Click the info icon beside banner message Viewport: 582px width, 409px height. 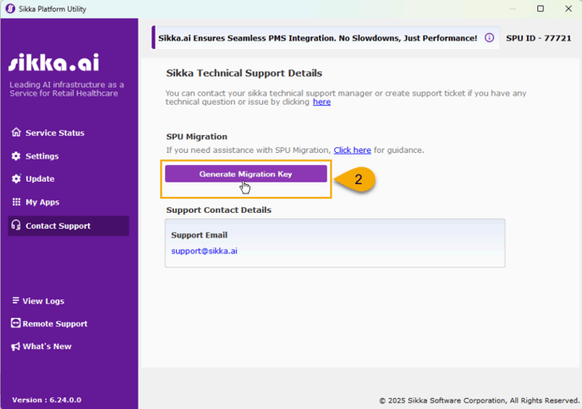coord(489,38)
